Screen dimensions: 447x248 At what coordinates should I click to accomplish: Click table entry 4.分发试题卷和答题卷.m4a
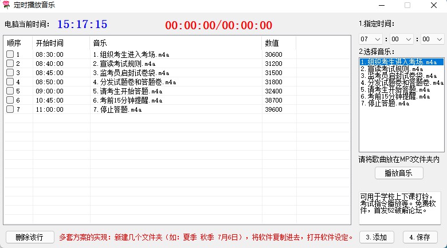[134, 82]
